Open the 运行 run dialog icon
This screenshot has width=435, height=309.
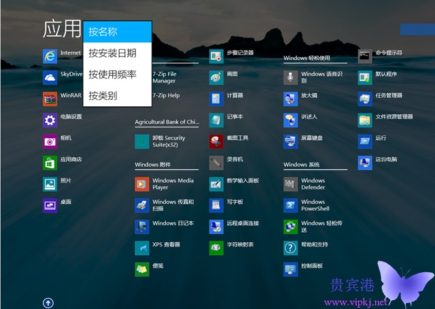pos(365,142)
